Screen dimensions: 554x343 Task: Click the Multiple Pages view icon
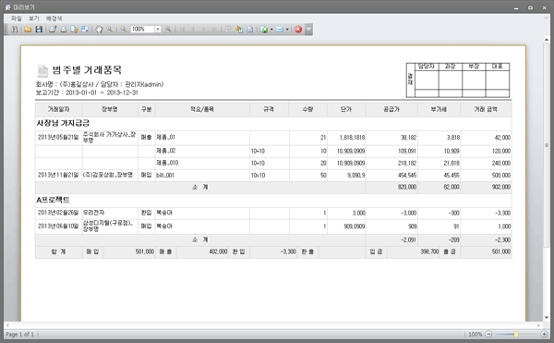coord(228,30)
